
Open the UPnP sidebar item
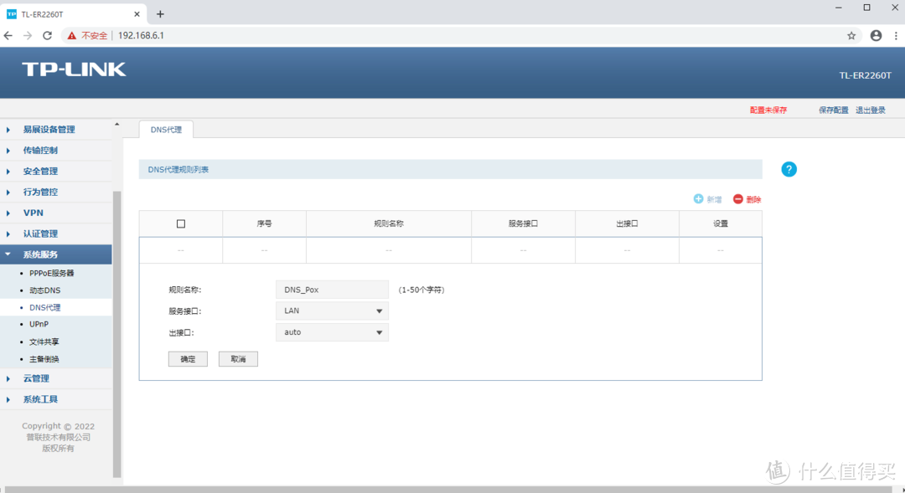pos(39,325)
